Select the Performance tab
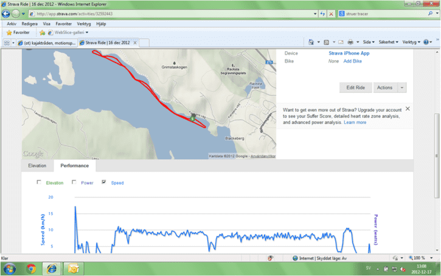The image size is (441, 276). pyautogui.click(x=75, y=165)
